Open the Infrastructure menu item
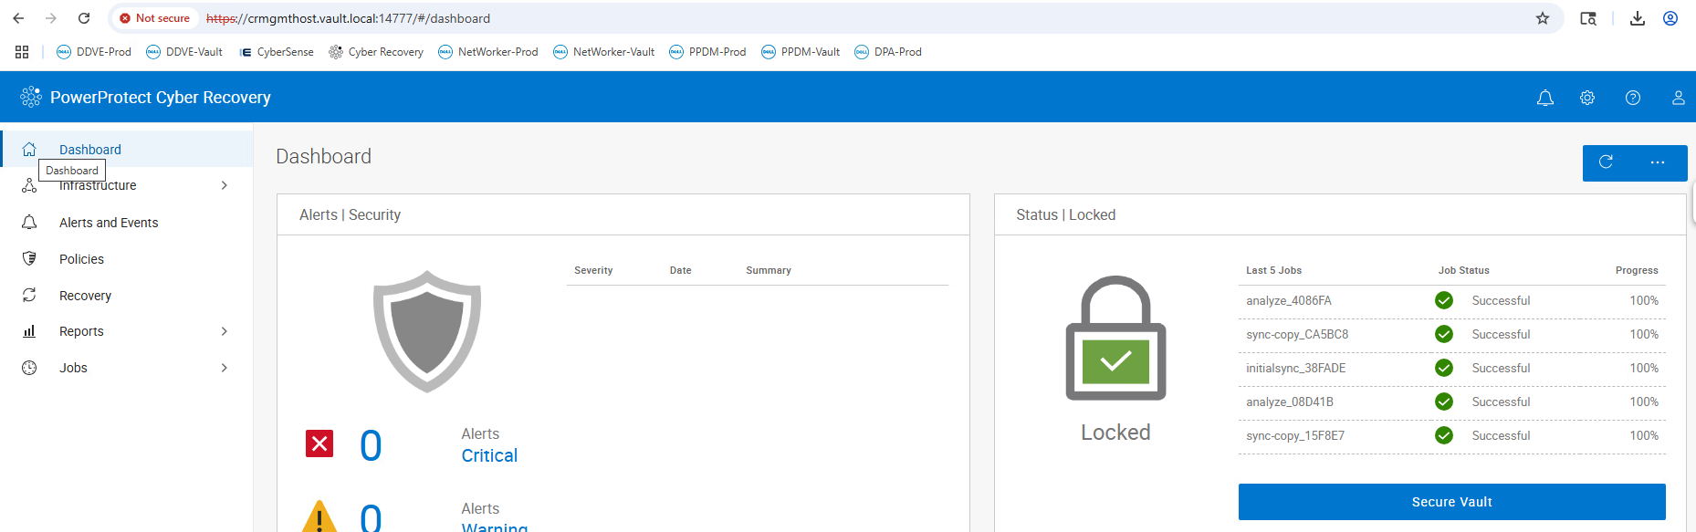1696x532 pixels. coord(98,185)
